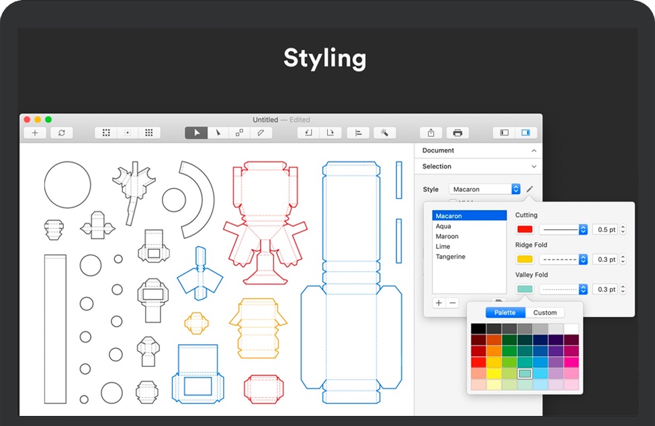This screenshot has width=655, height=426.
Task: Select the black arrow selection tool
Action: pyautogui.click(x=196, y=133)
